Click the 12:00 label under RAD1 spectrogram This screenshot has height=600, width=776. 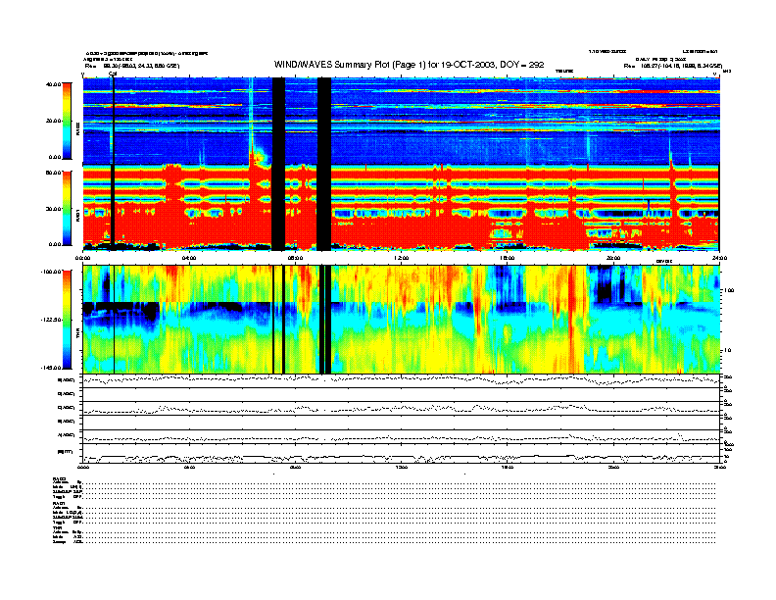point(402,258)
